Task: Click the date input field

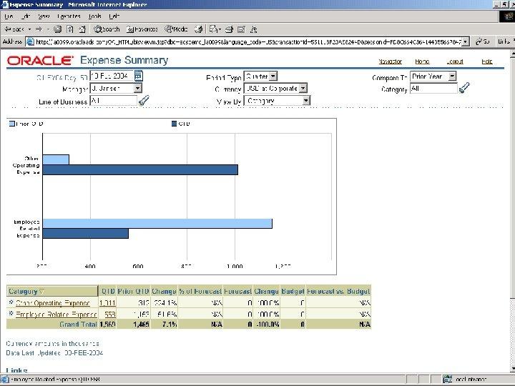Action: pyautogui.click(x=112, y=76)
